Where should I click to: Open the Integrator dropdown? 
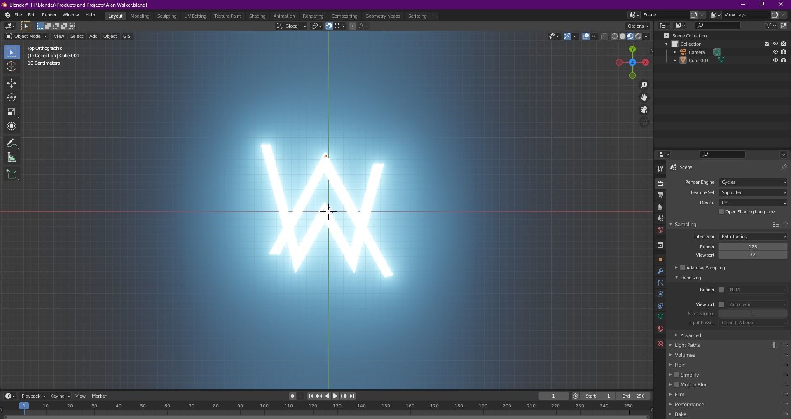[x=753, y=236]
